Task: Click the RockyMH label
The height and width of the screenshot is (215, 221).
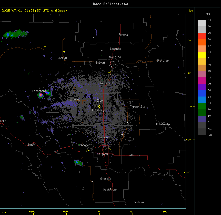Action: 63,58
